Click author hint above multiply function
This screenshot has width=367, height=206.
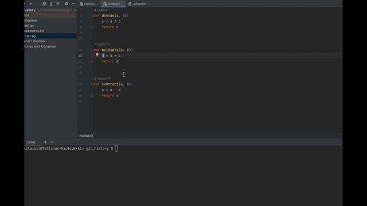pyautogui.click(x=102, y=44)
